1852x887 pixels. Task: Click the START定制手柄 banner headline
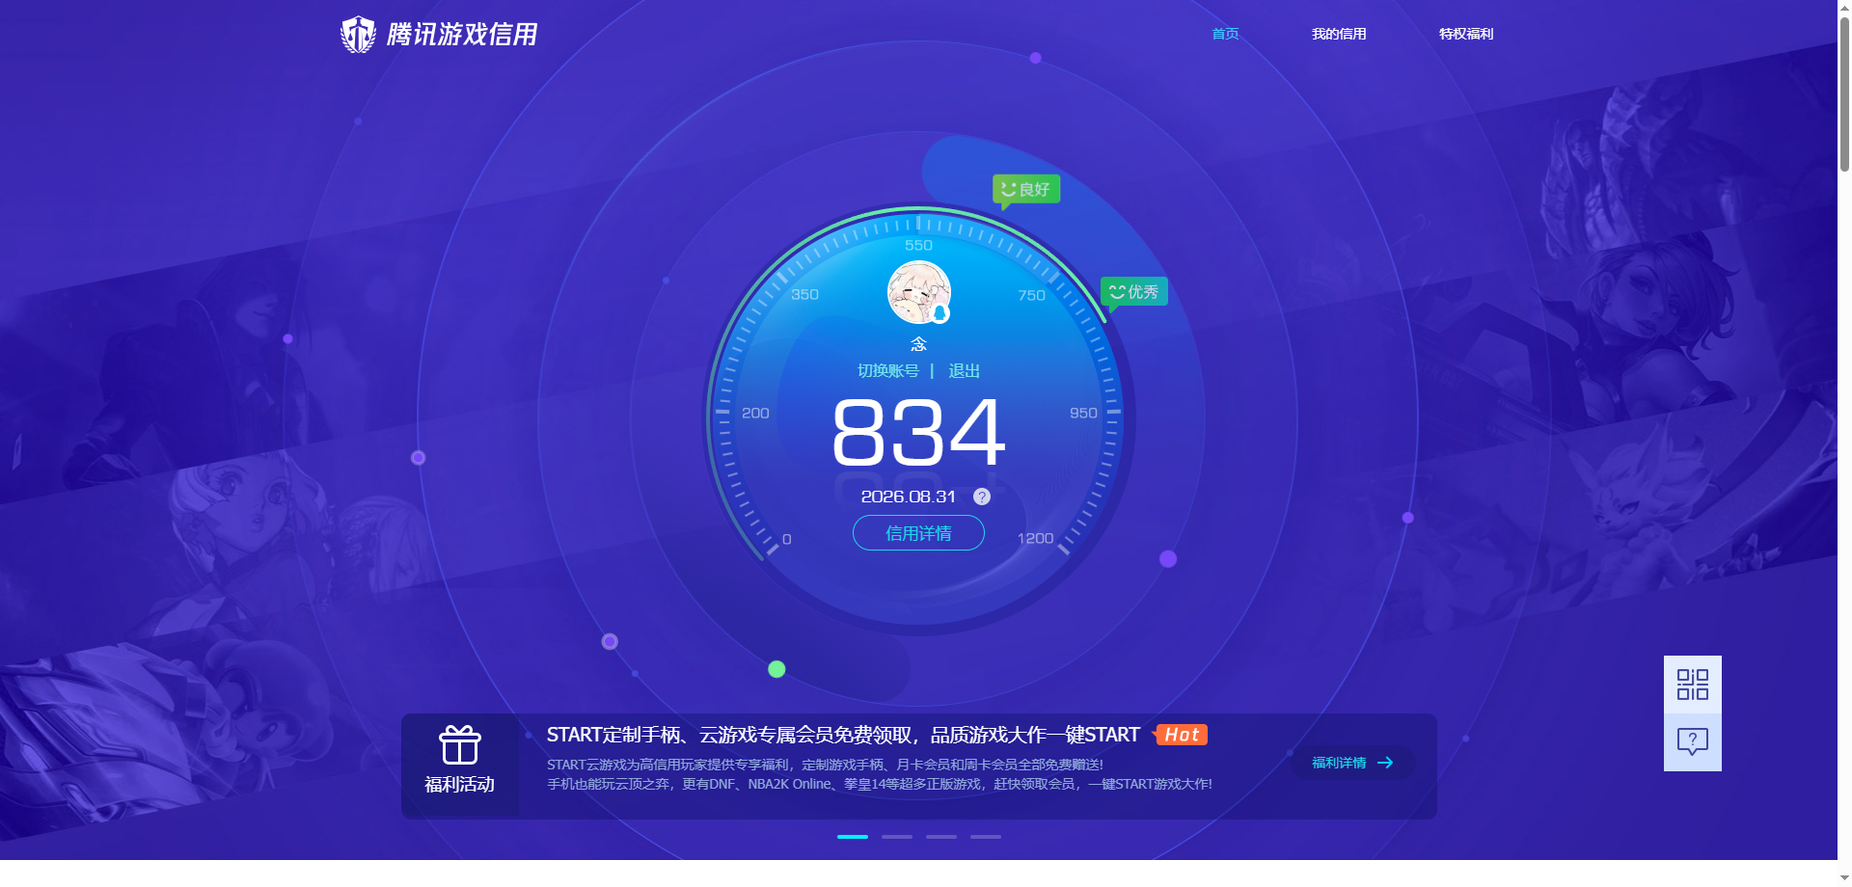[843, 735]
